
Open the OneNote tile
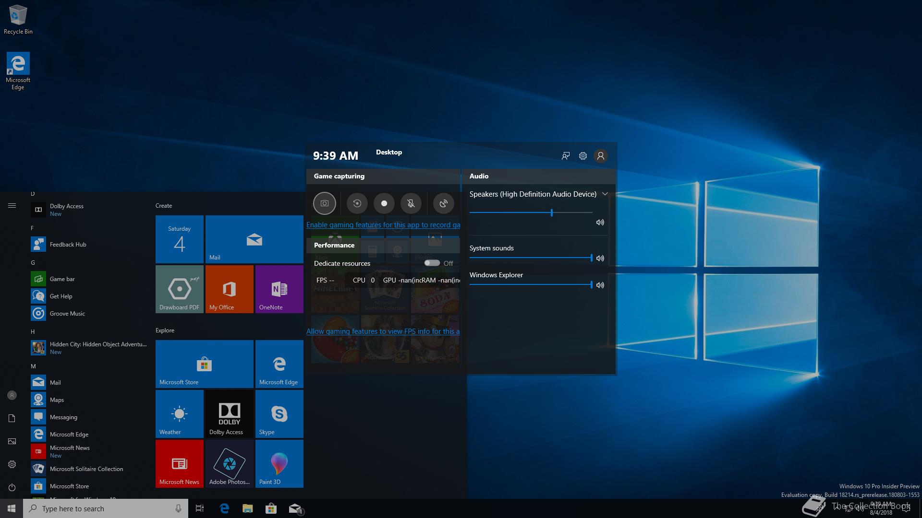click(x=279, y=289)
